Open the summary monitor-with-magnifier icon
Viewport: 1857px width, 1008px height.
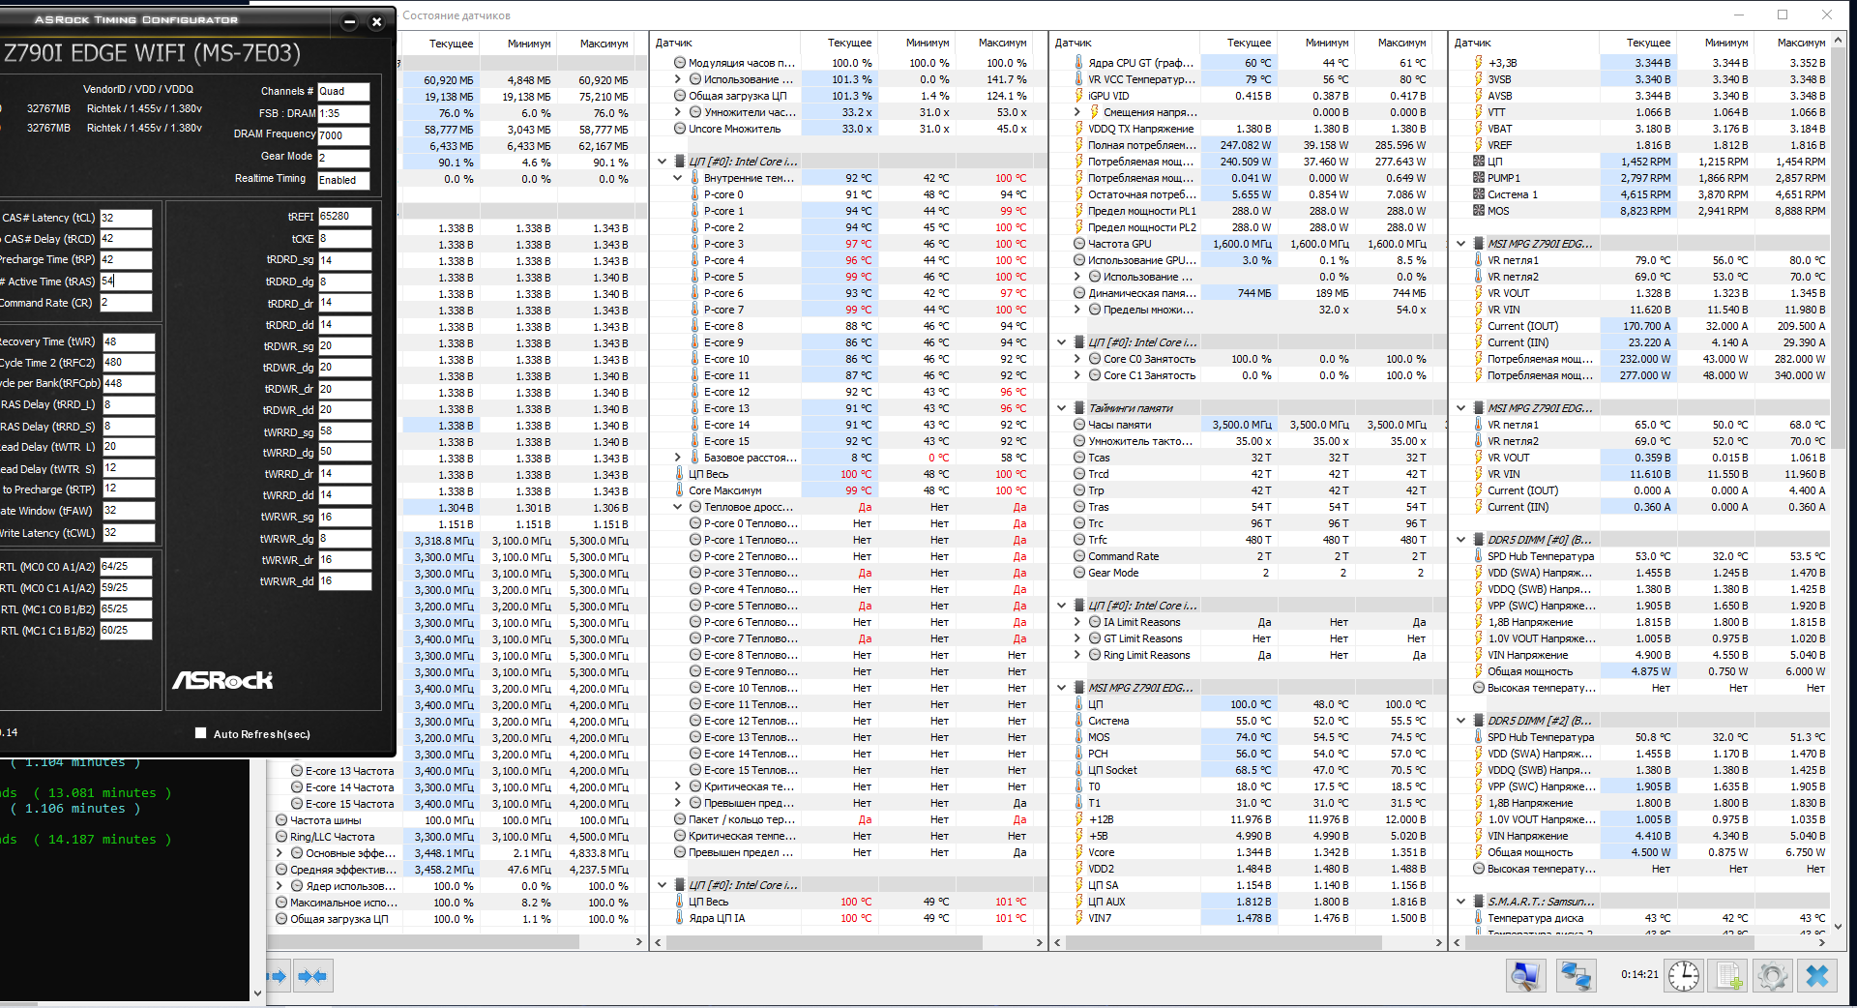click(1525, 975)
